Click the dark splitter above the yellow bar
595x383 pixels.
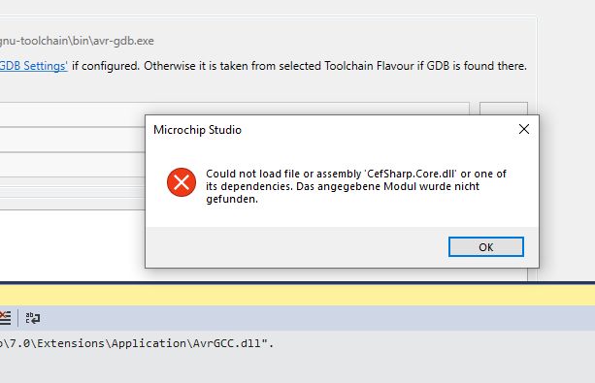pos(297,283)
